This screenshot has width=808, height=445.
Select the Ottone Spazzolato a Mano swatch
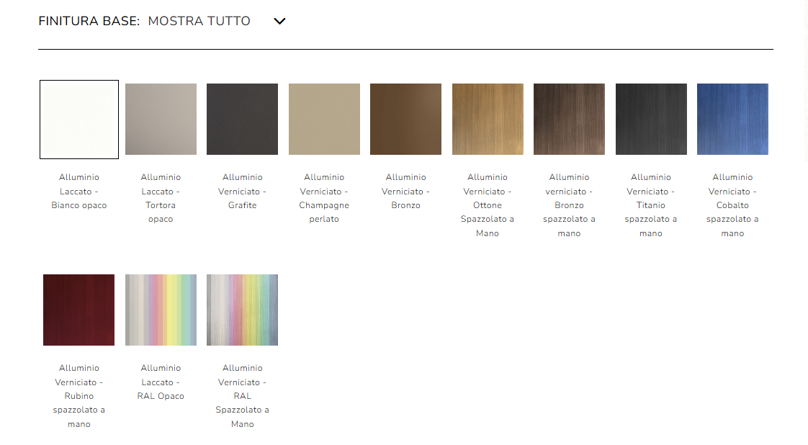pyautogui.click(x=488, y=119)
